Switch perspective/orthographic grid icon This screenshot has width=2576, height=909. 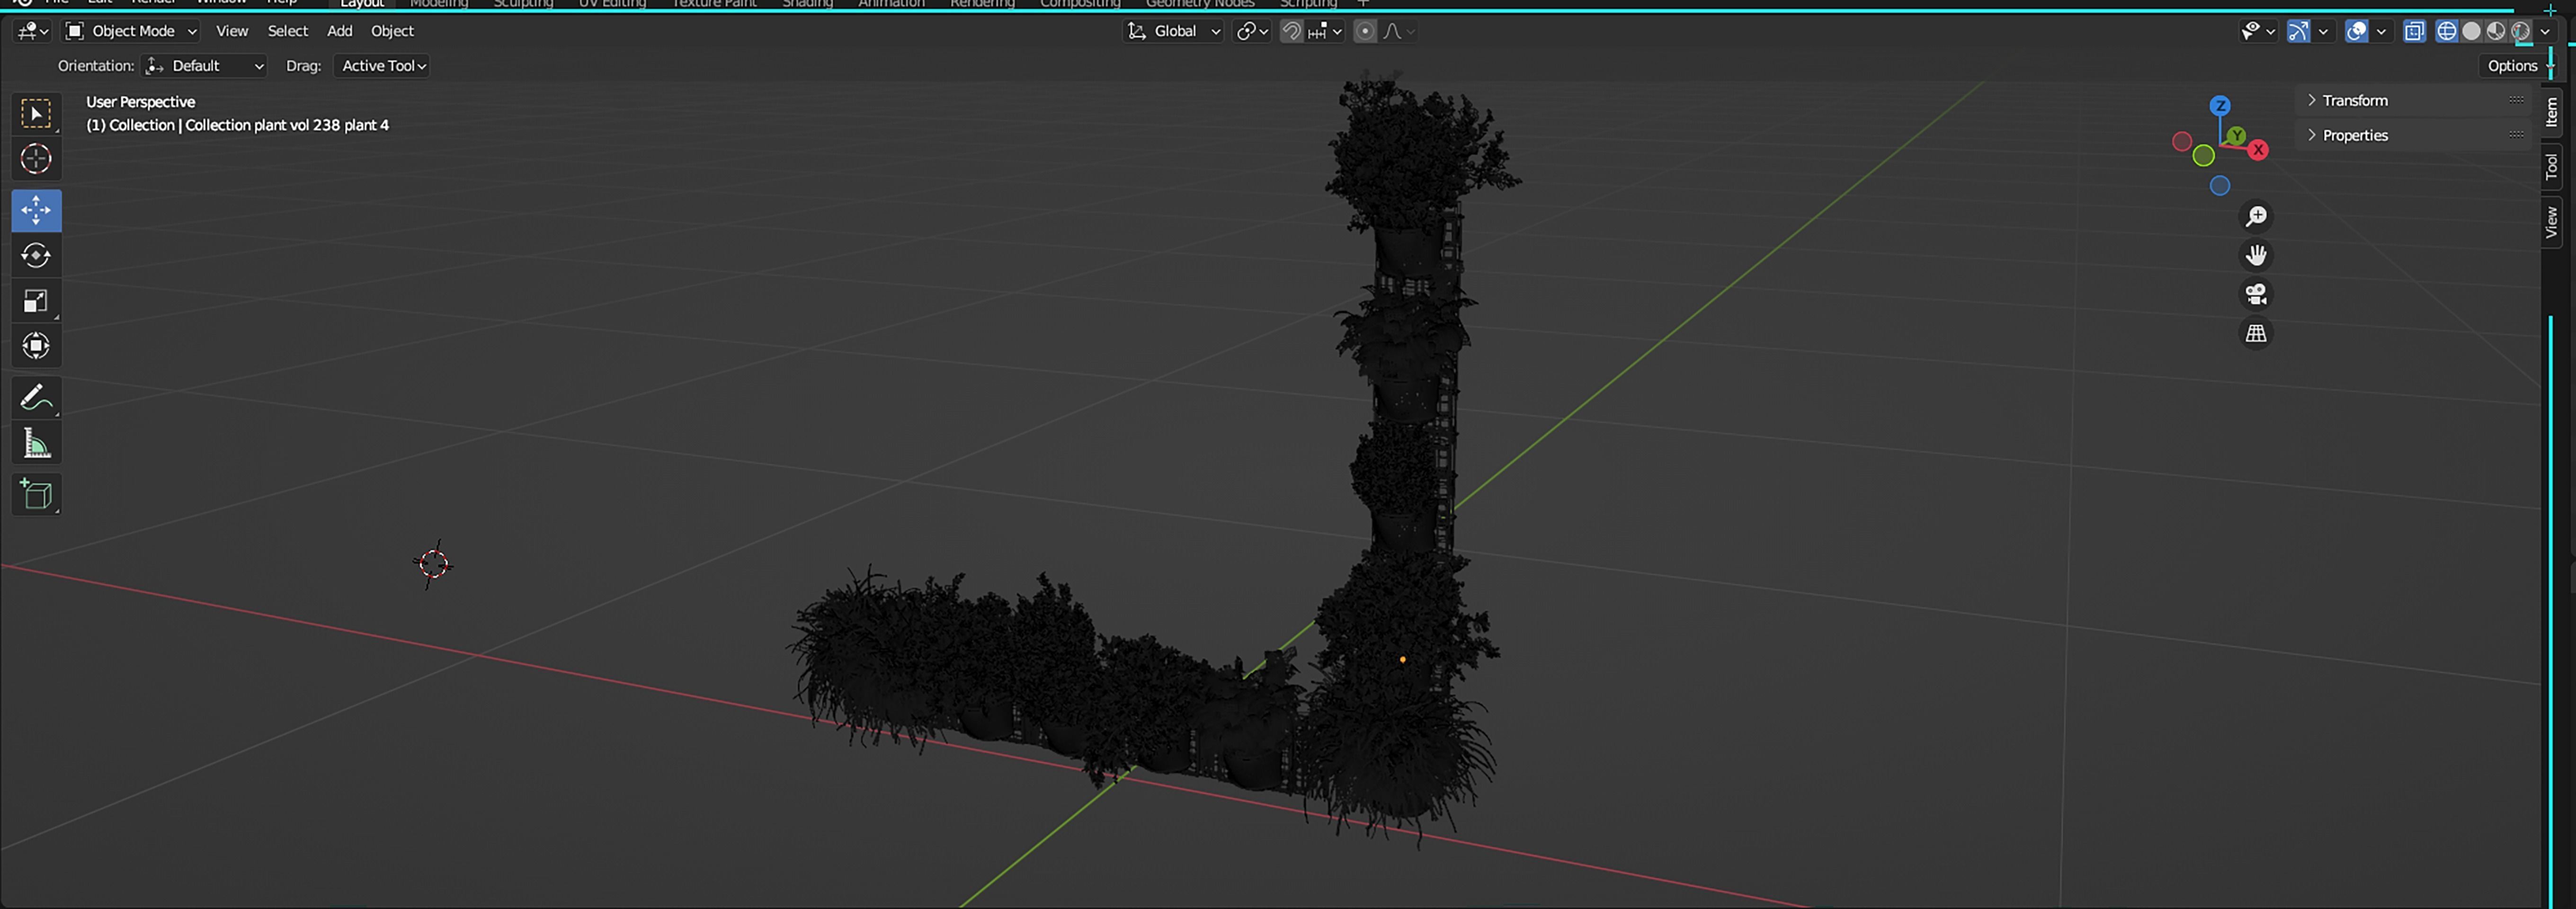point(2256,333)
